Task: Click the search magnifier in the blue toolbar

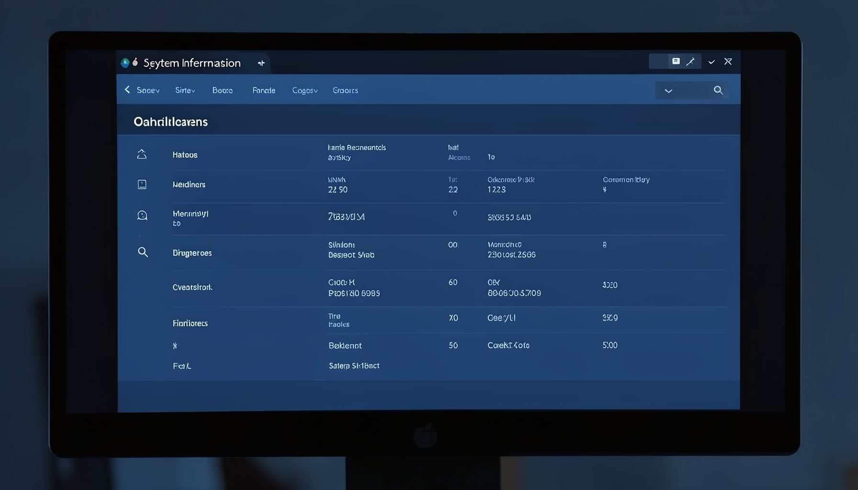Action: tap(718, 90)
